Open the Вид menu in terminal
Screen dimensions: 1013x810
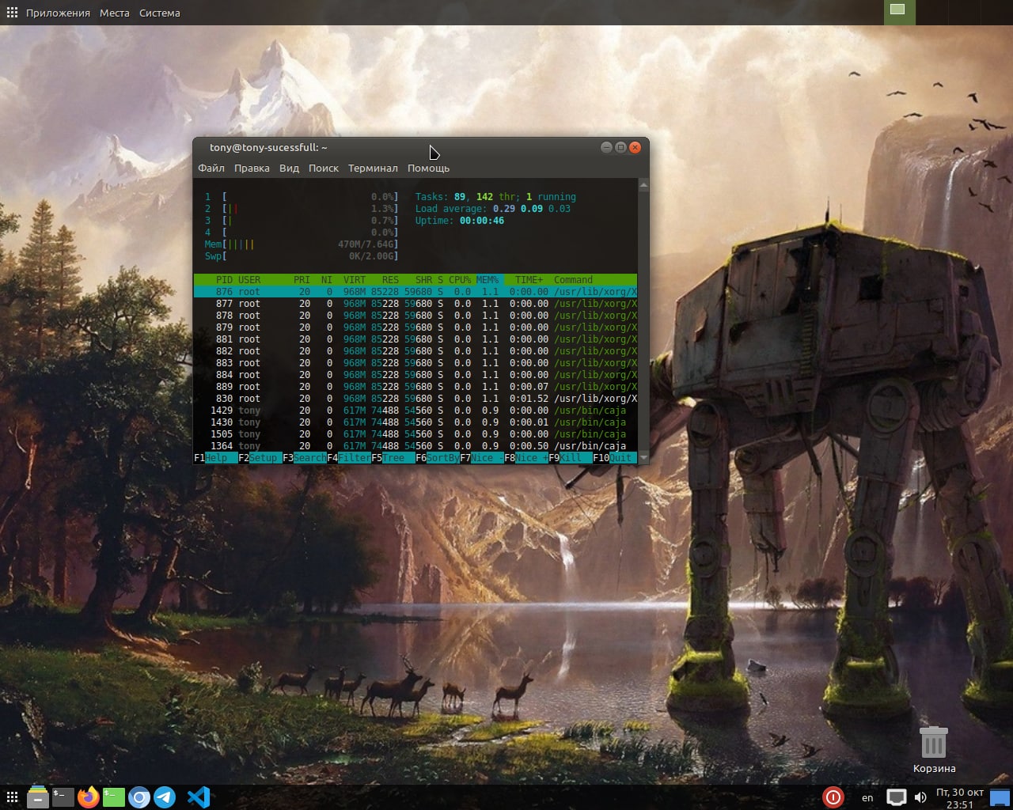289,168
